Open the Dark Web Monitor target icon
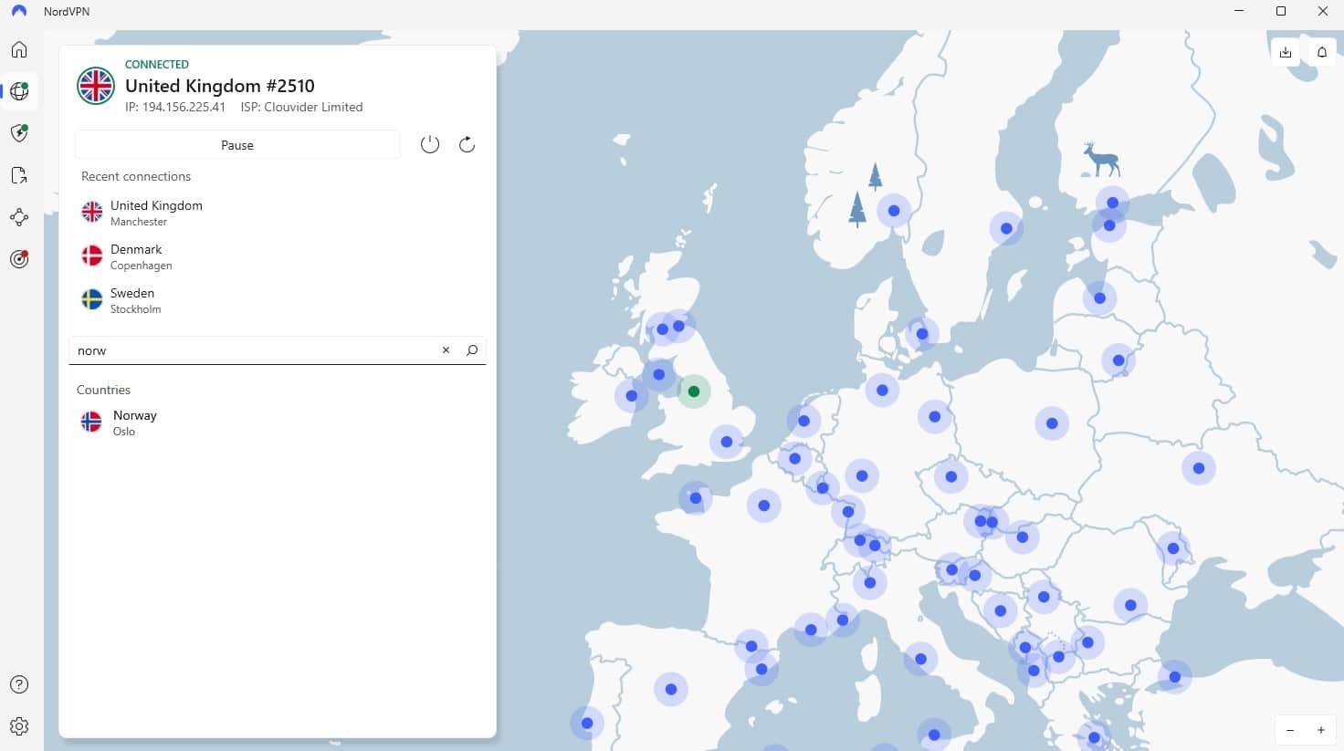Viewport: 1344px width, 751px height. pos(19,259)
